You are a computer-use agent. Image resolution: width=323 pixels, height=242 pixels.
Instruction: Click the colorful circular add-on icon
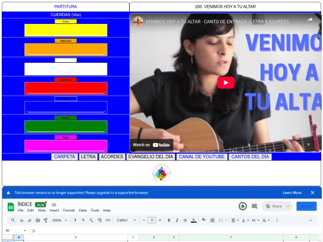pos(243,206)
